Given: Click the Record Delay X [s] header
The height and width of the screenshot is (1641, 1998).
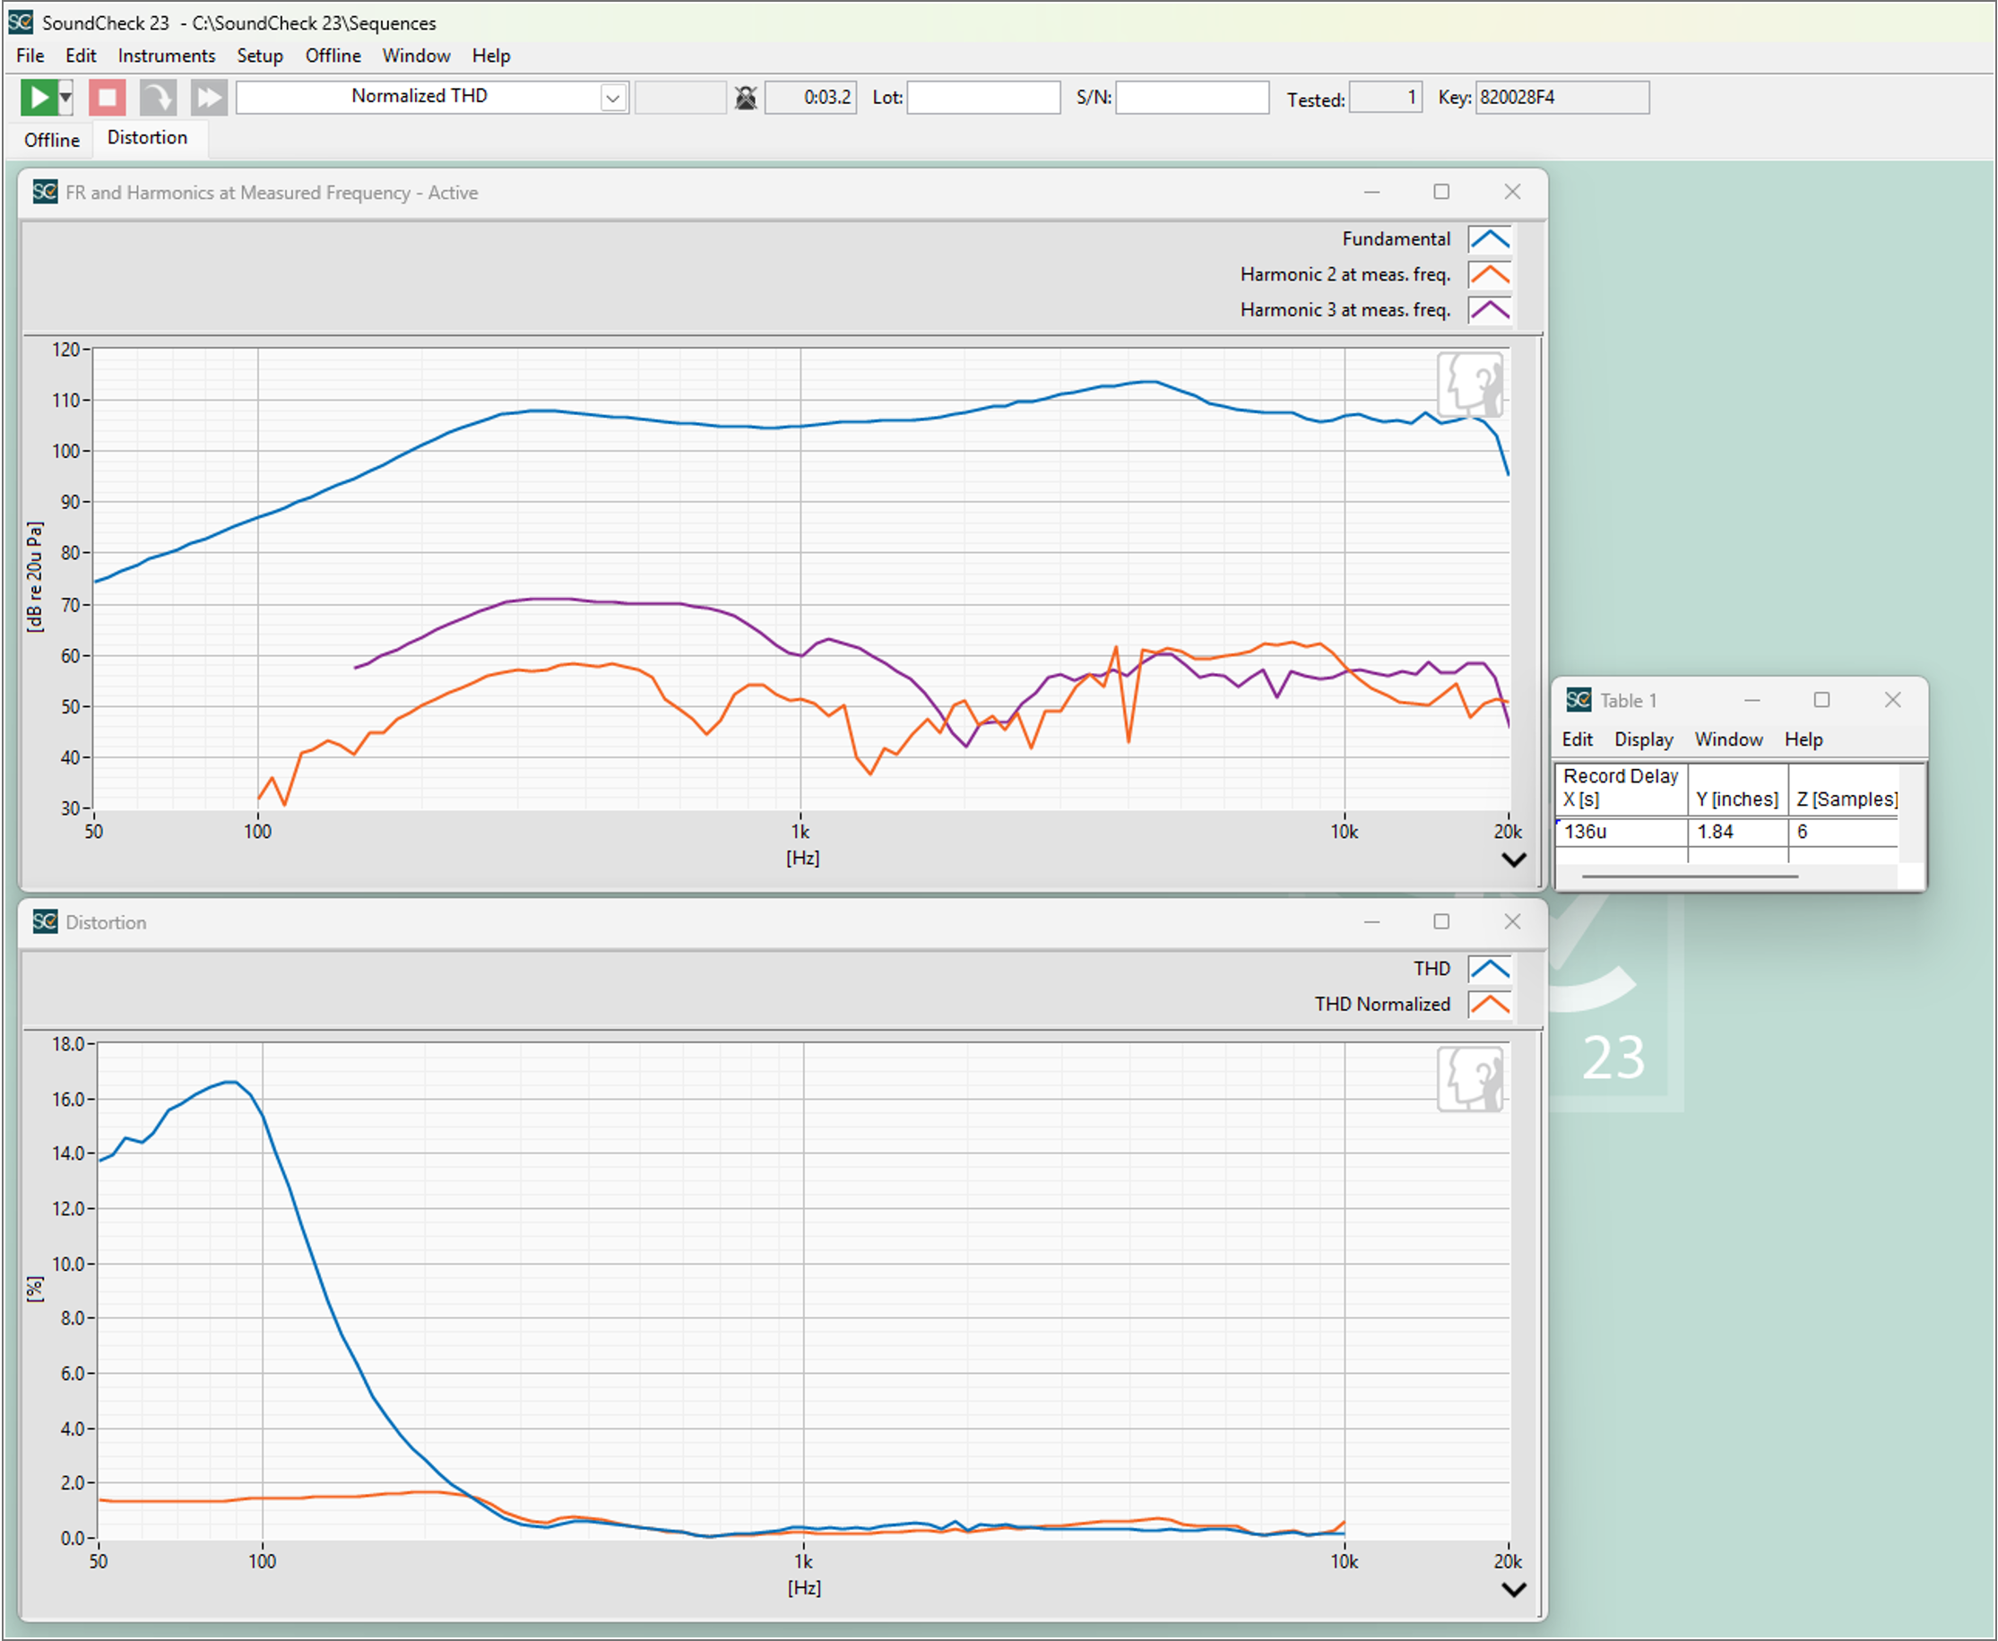Looking at the screenshot, I should pyautogui.click(x=1622, y=789).
